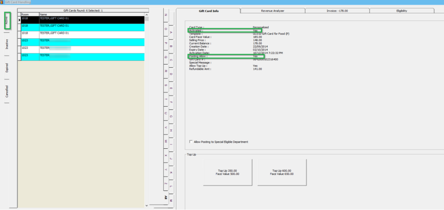Screen dimensions: 444x210
Task: Tick Allow Posting to Special Eligible Department
Action: click(191, 142)
